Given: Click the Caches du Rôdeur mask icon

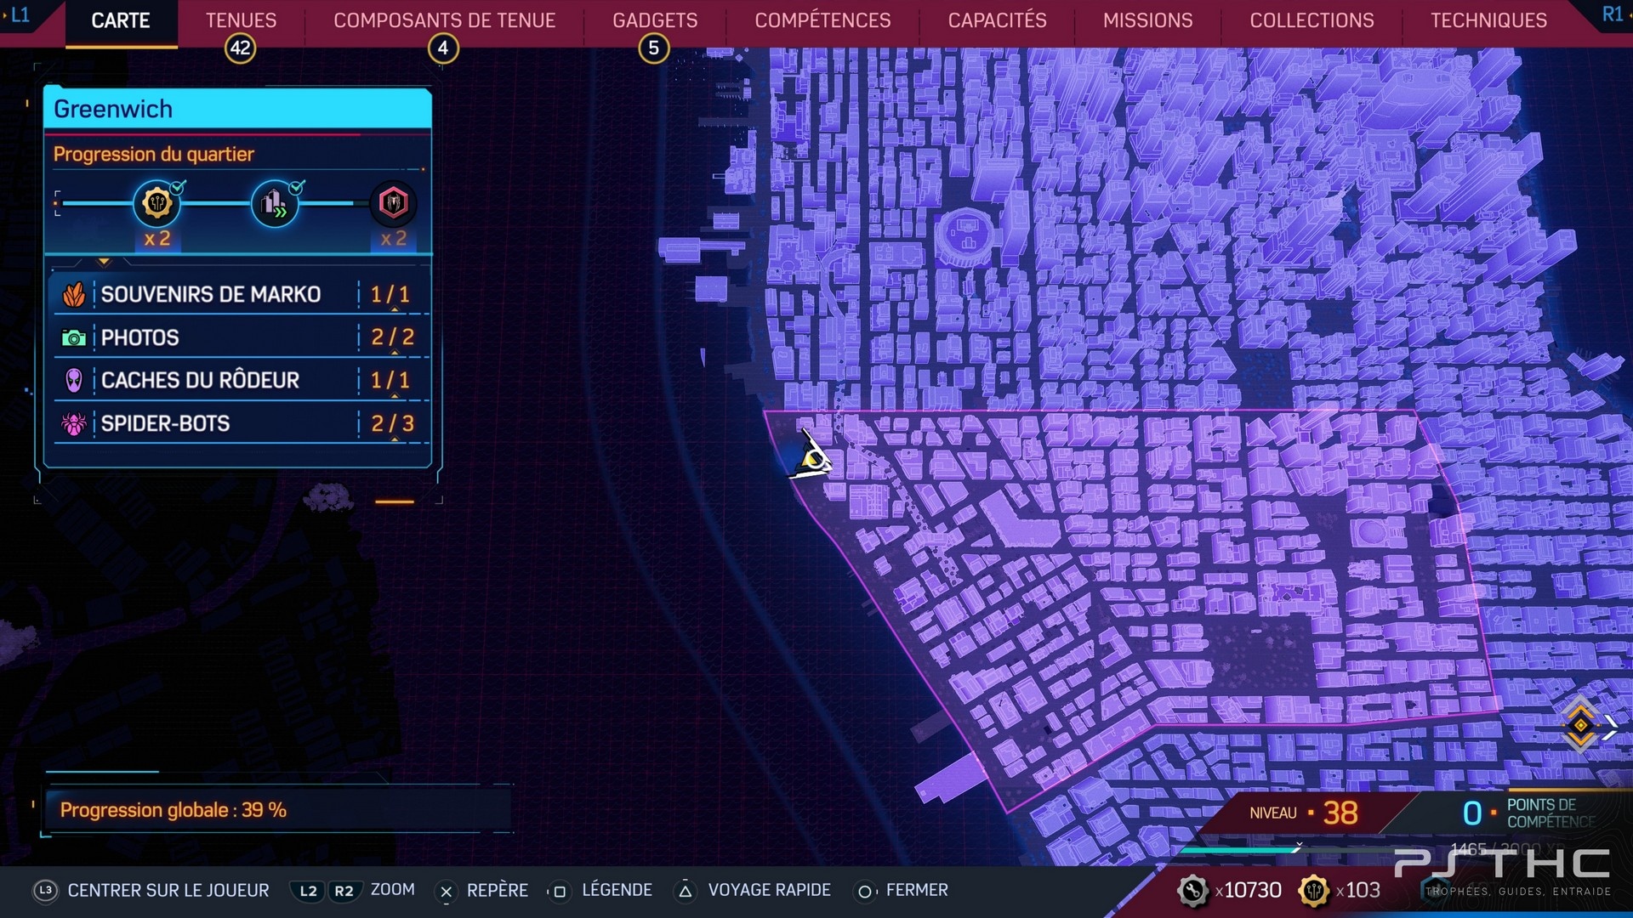Looking at the screenshot, I should [74, 380].
